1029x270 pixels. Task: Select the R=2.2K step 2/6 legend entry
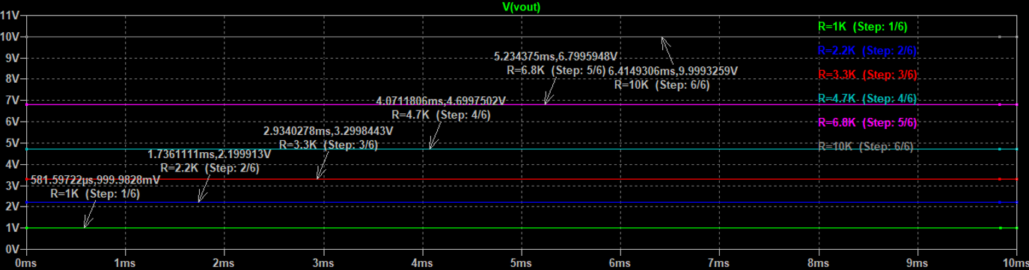tap(867, 51)
